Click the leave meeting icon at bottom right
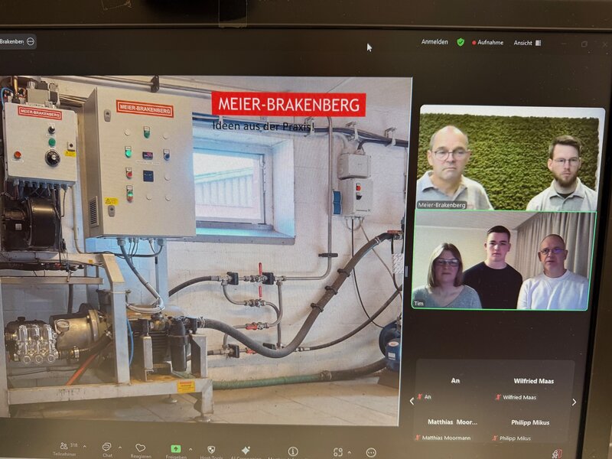This screenshot has width=612, height=459. pyautogui.click(x=557, y=454)
